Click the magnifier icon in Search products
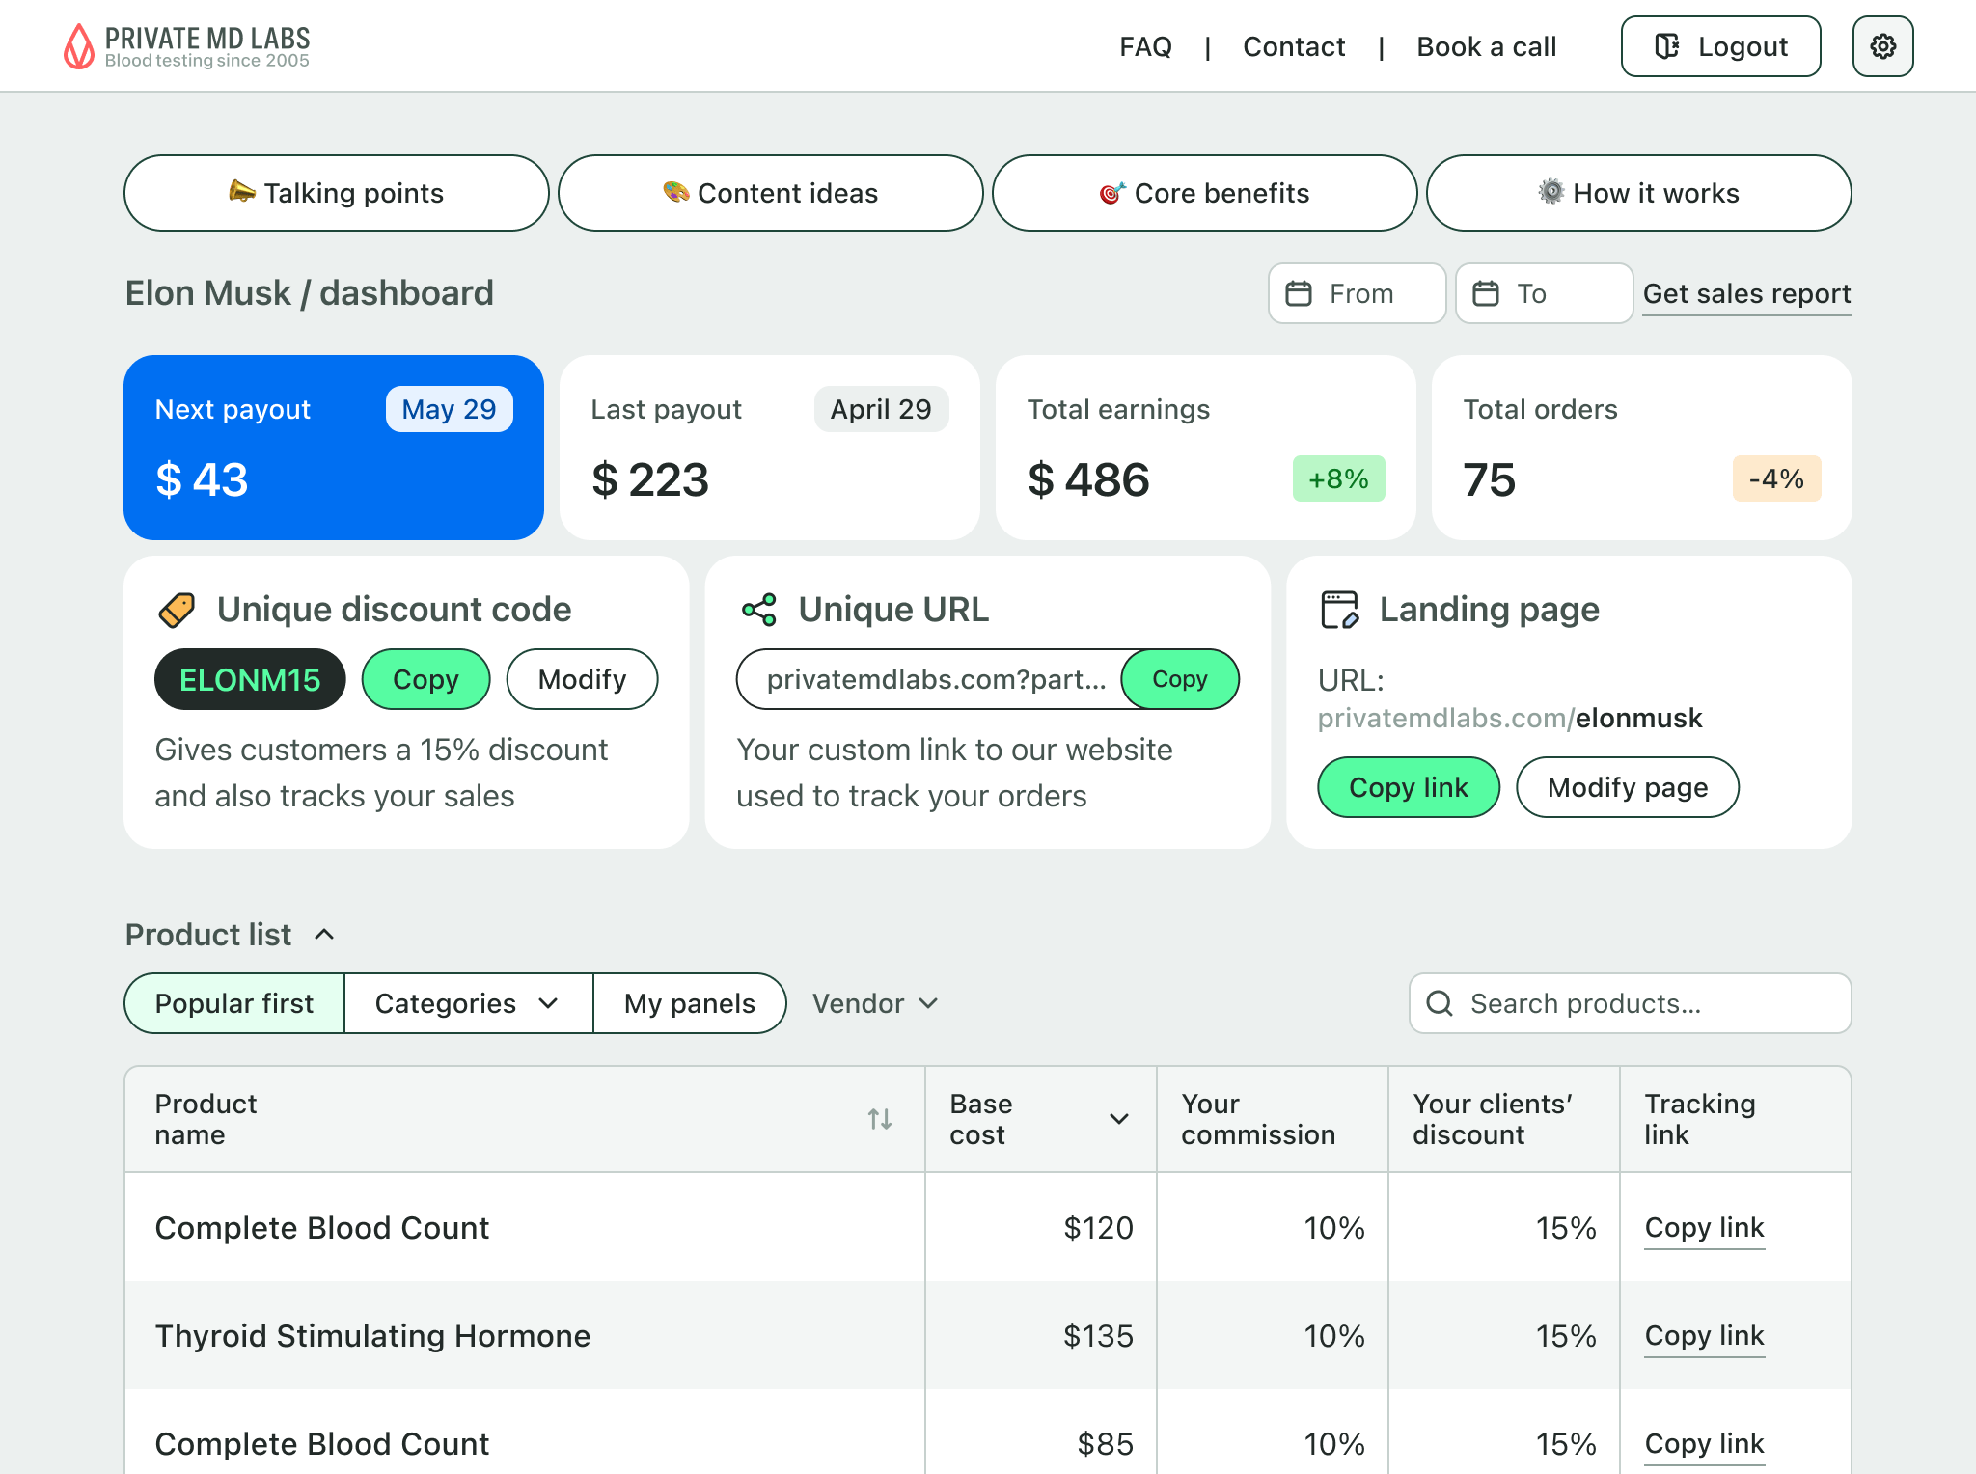Screen dimensions: 1976x1474 pos(1440,1003)
